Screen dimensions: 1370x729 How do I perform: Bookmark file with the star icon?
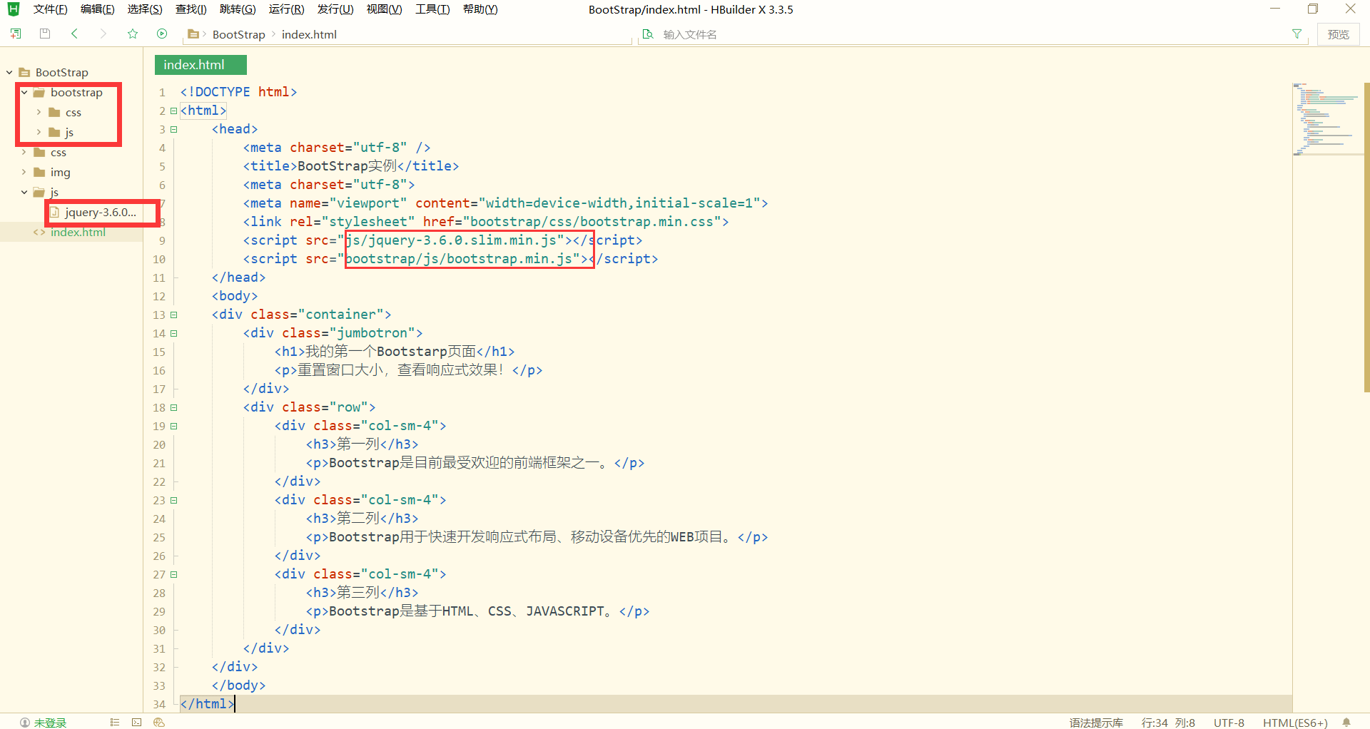(133, 34)
